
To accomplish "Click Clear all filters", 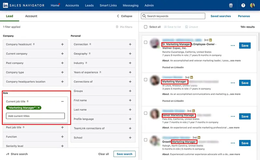I will (x=103, y=154).
